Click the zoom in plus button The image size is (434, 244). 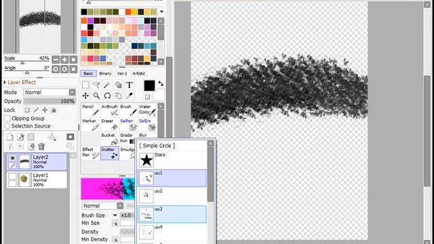coord(64,60)
